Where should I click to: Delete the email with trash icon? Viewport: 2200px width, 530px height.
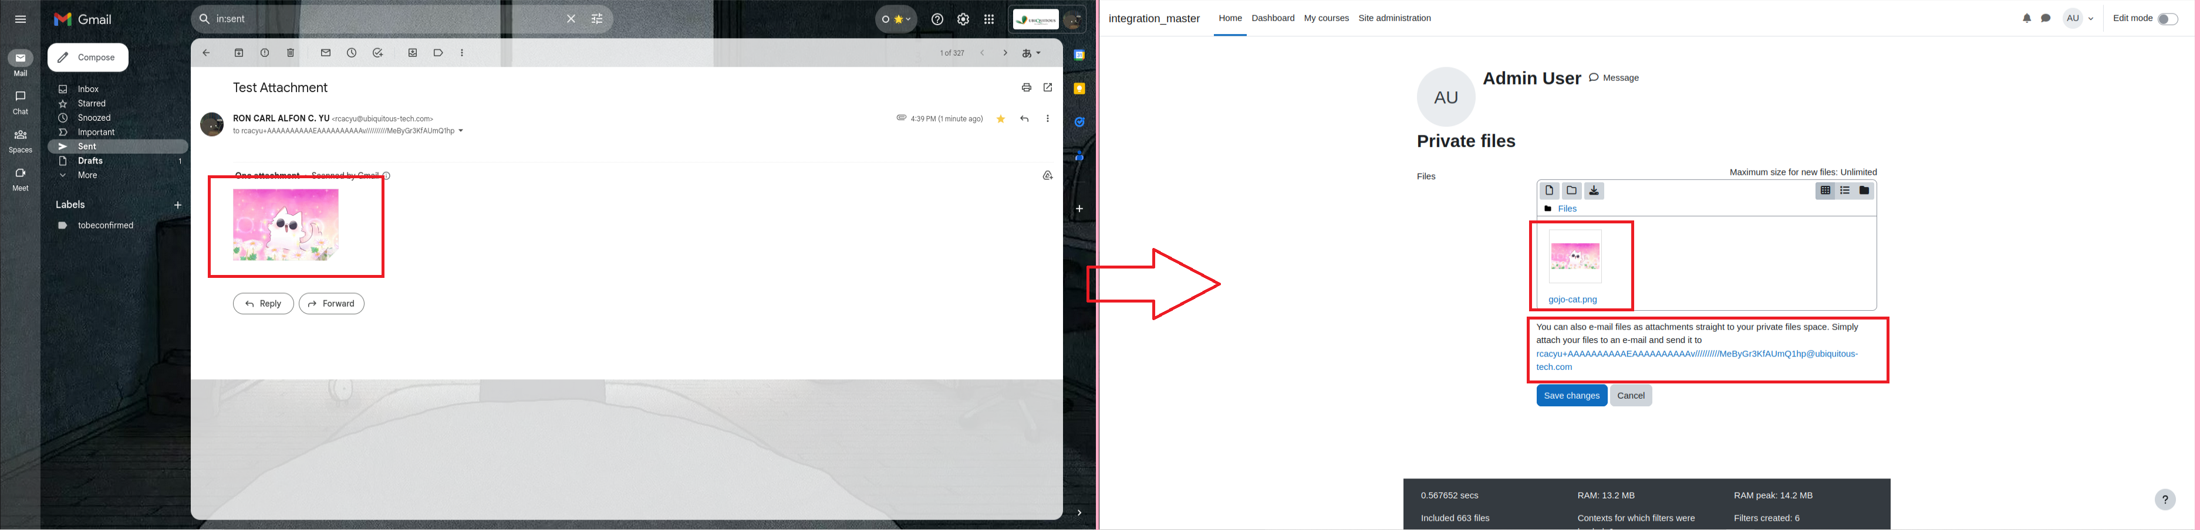291,53
